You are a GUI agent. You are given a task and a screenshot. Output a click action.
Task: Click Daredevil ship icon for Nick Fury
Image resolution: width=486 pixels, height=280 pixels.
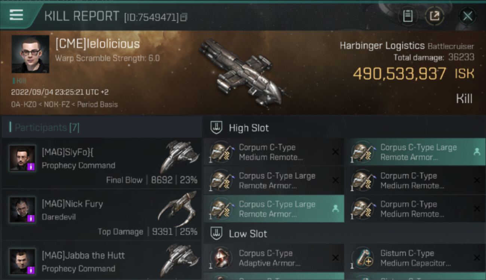[x=178, y=209]
